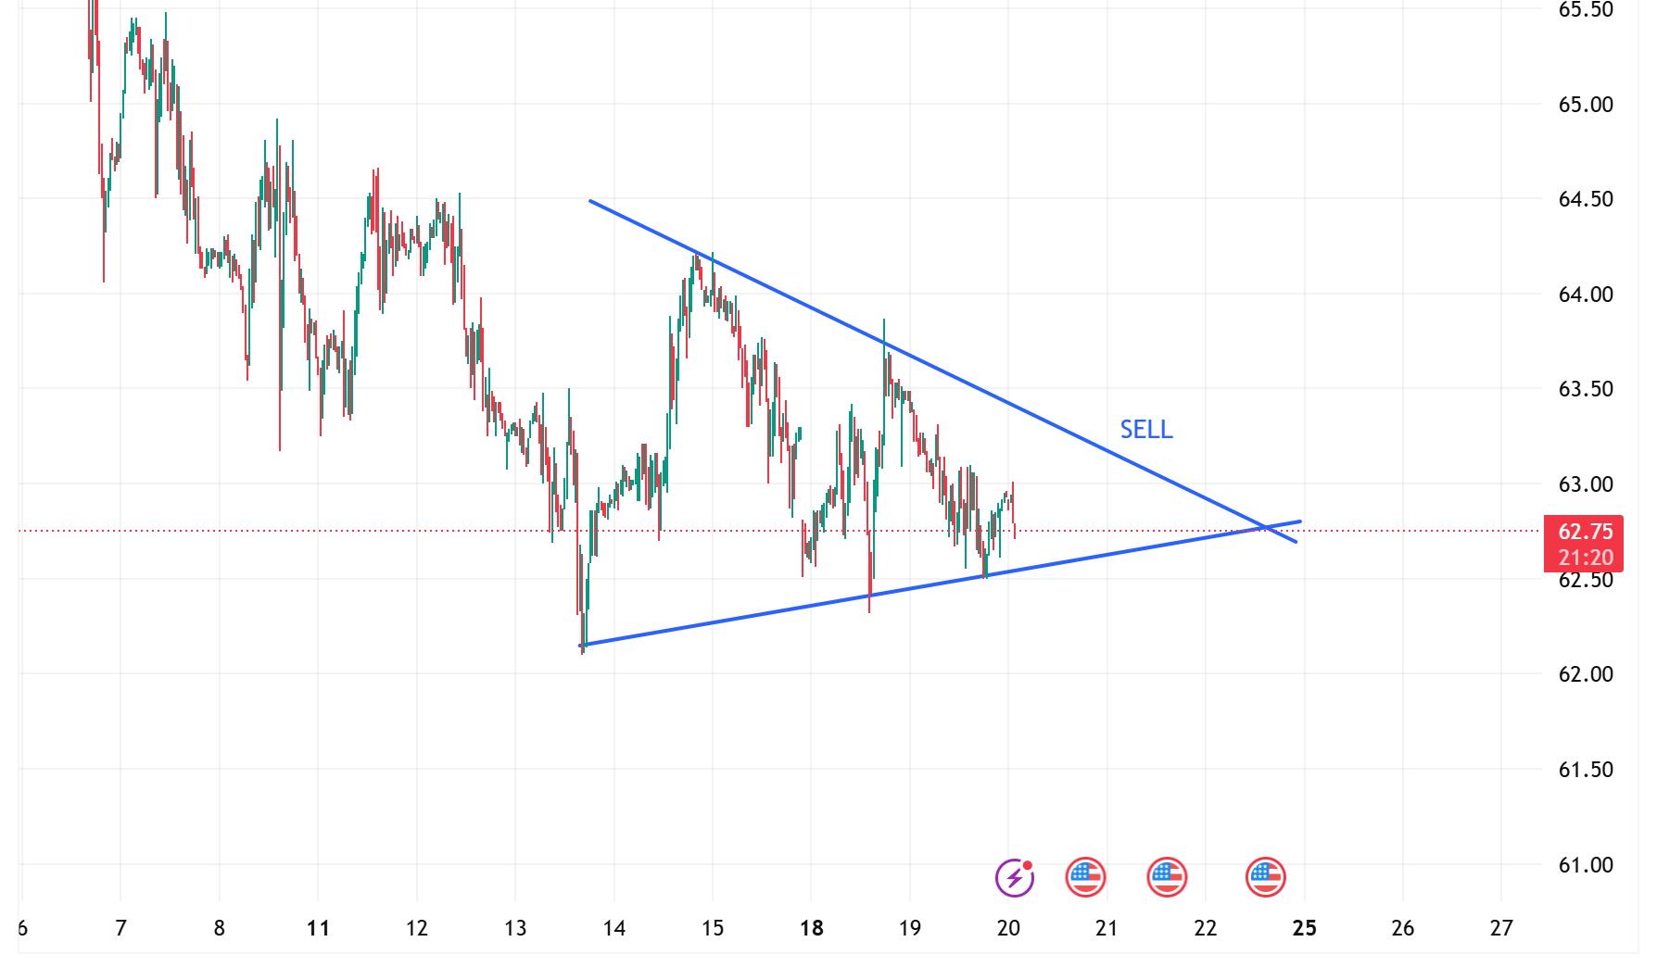Select the blue SELL text label
1657x967 pixels.
coord(1146,429)
